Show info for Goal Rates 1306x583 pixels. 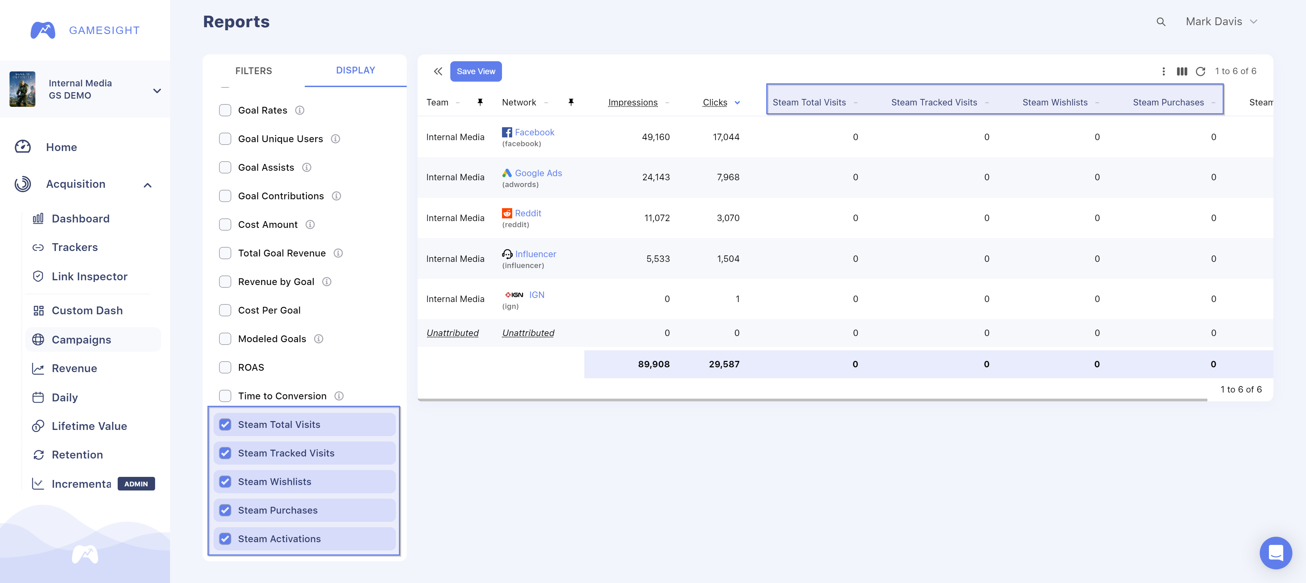(300, 110)
